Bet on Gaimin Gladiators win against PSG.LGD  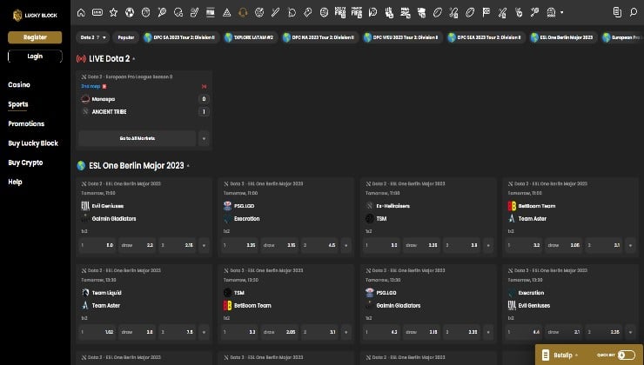(x=462, y=332)
